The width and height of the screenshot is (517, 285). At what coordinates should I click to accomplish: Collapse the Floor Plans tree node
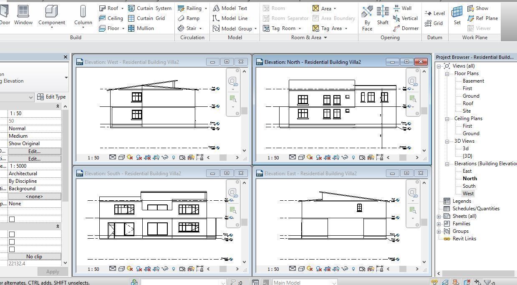tap(446, 73)
